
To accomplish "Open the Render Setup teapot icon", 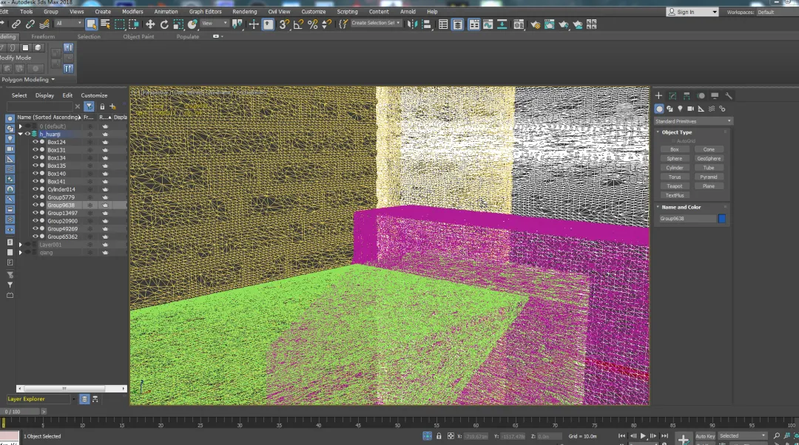I will pos(535,24).
